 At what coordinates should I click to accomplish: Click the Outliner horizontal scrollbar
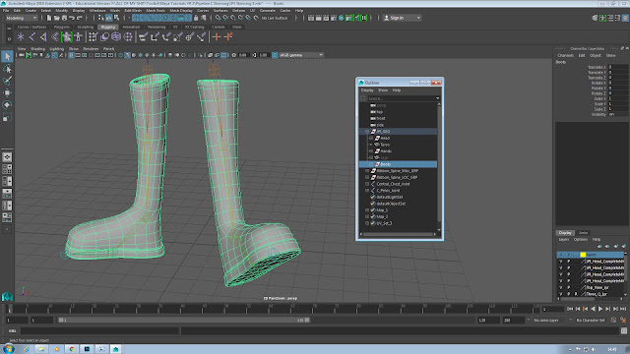click(x=398, y=234)
